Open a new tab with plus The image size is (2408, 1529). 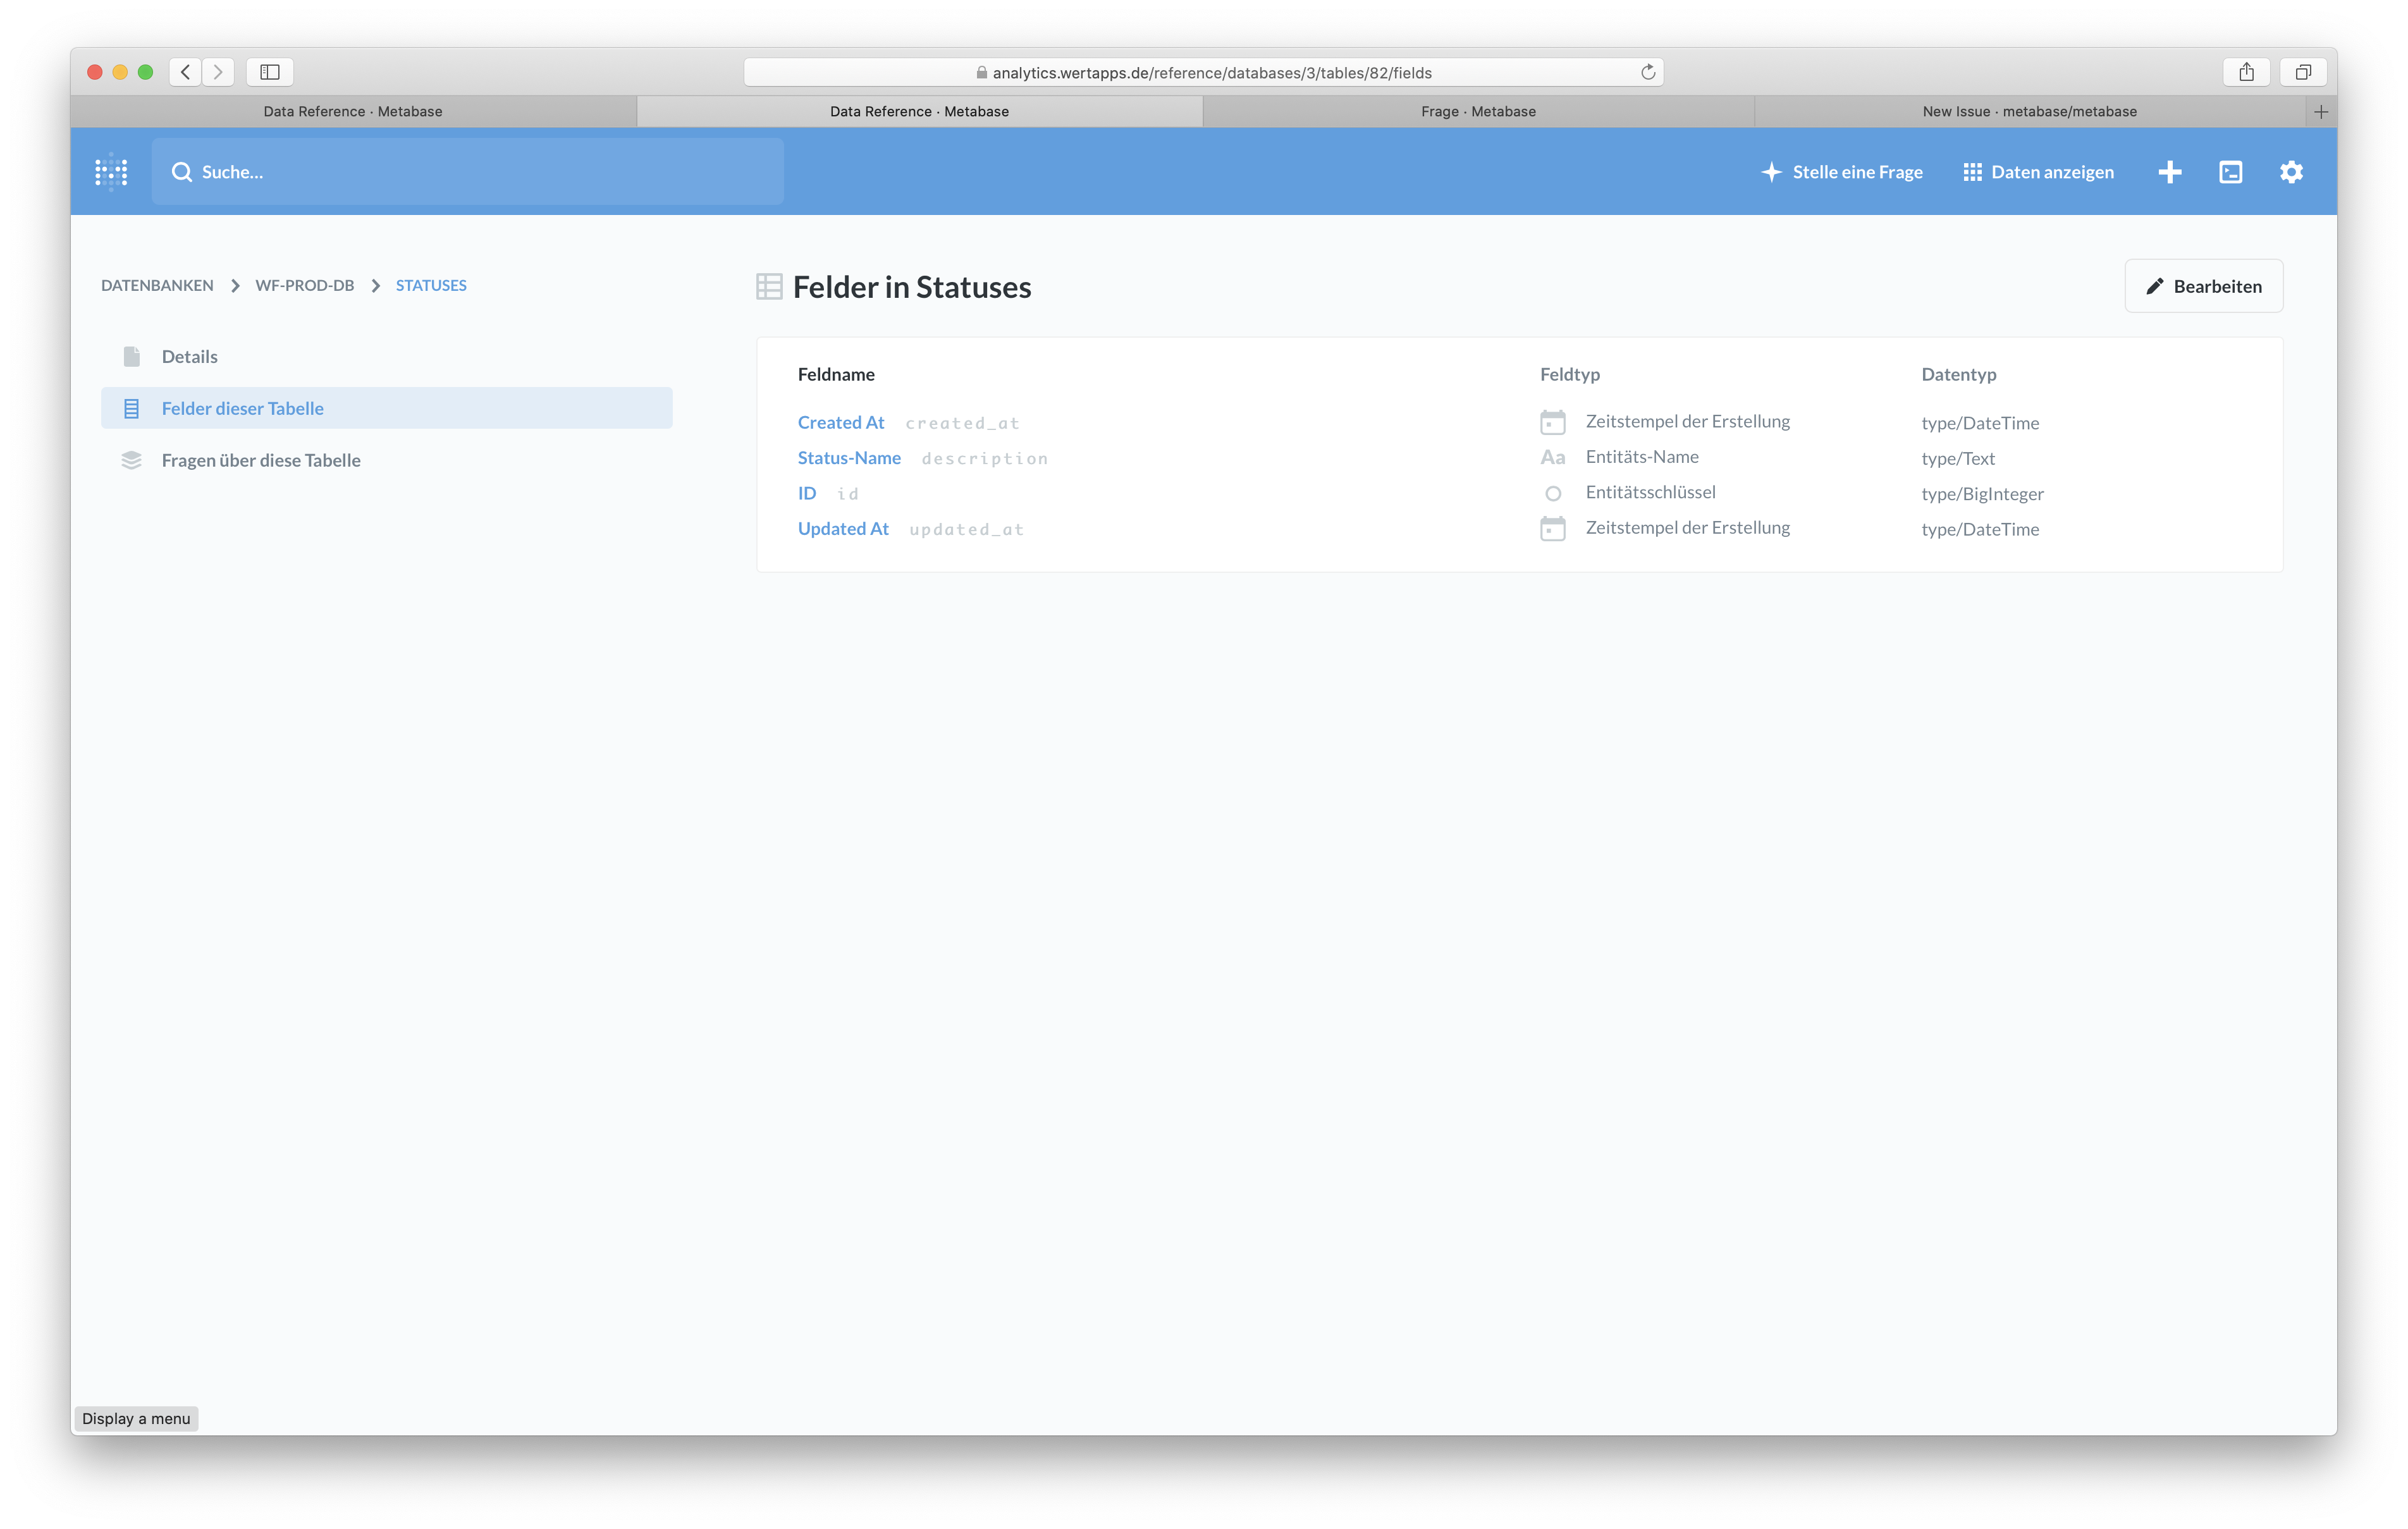[x=2320, y=112]
